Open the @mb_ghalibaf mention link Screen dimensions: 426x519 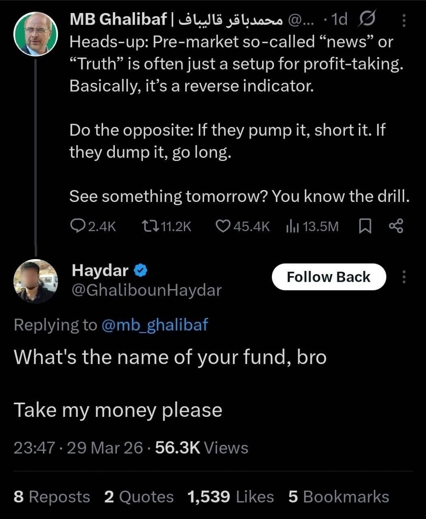click(154, 325)
